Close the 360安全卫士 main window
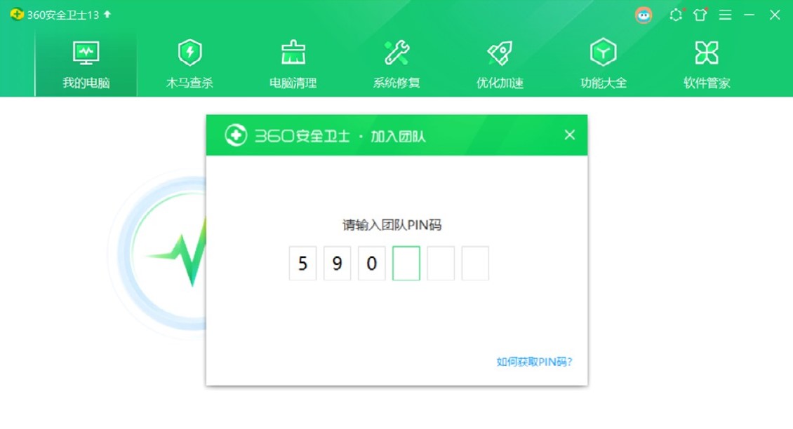Image resolution: width=793 pixels, height=429 pixels. click(x=775, y=15)
